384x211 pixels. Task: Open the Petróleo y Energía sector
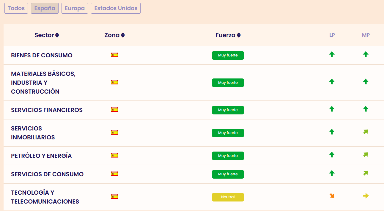point(41,156)
